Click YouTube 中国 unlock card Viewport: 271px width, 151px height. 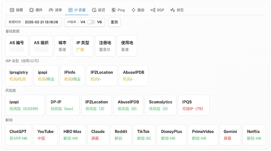tap(46, 135)
